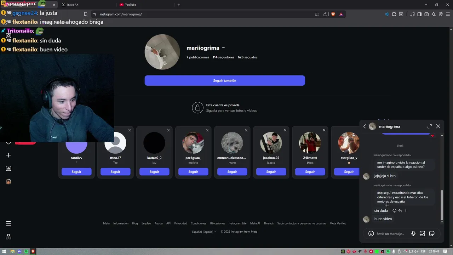Screen dimensions: 453x255
Task: Close the mariiogrima chat popup
Action: [438, 126]
